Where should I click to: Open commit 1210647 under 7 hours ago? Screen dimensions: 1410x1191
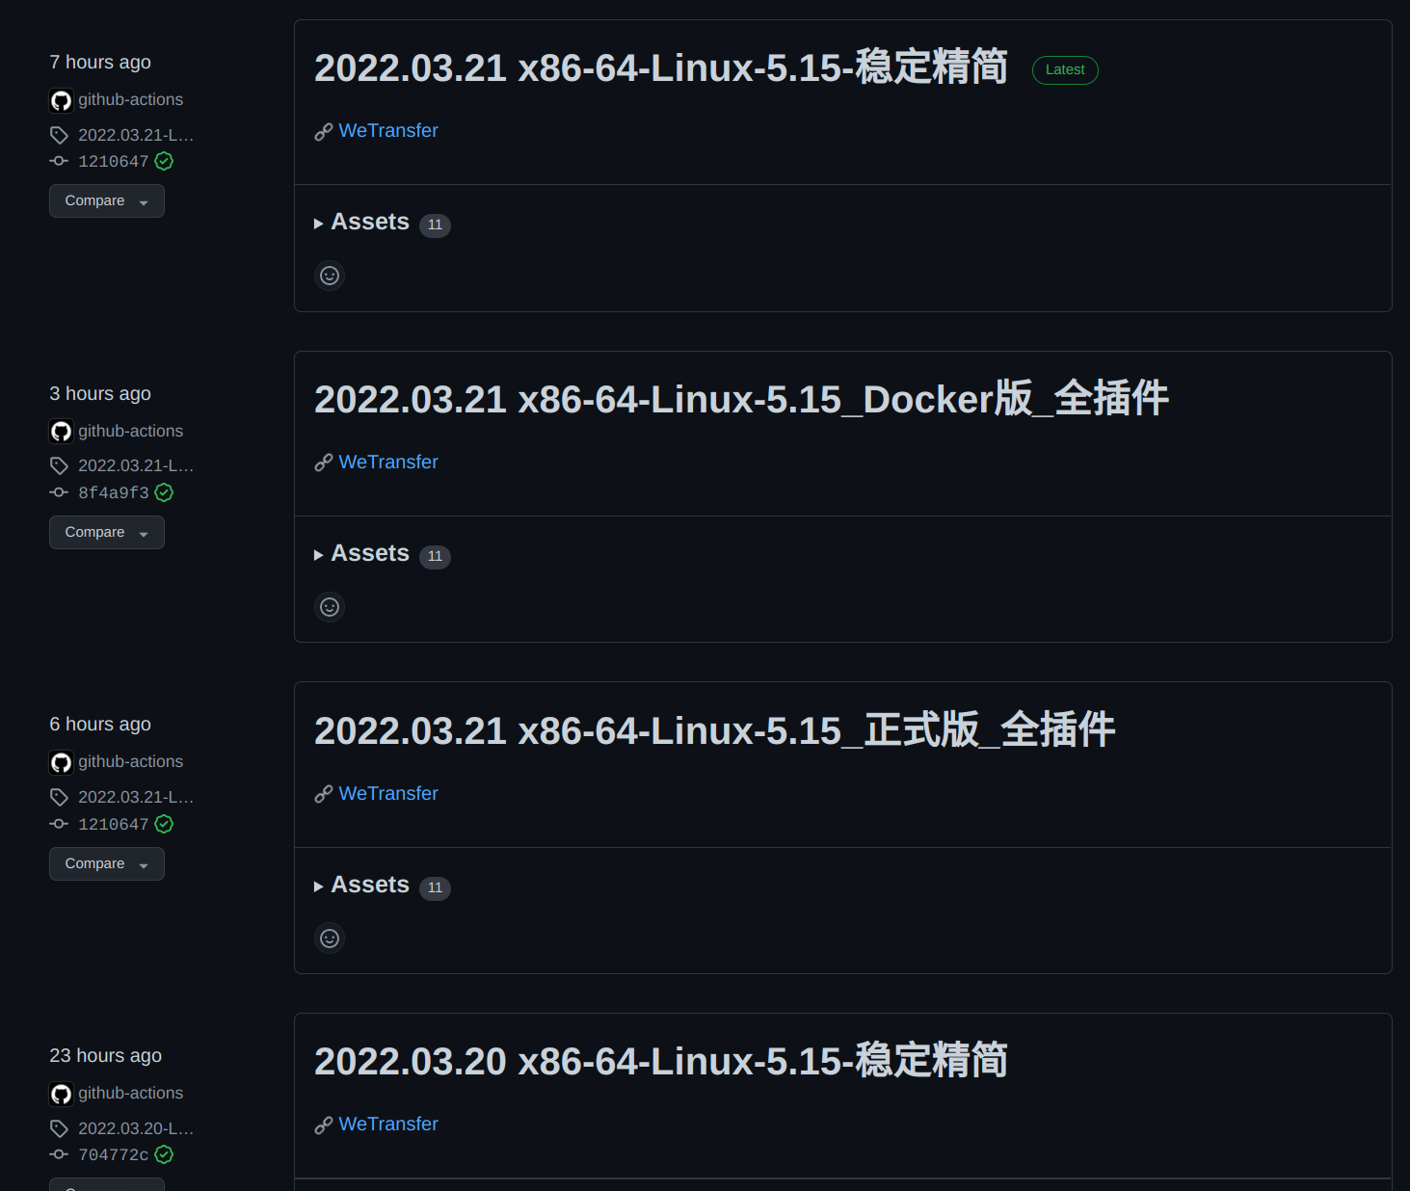[x=113, y=162]
